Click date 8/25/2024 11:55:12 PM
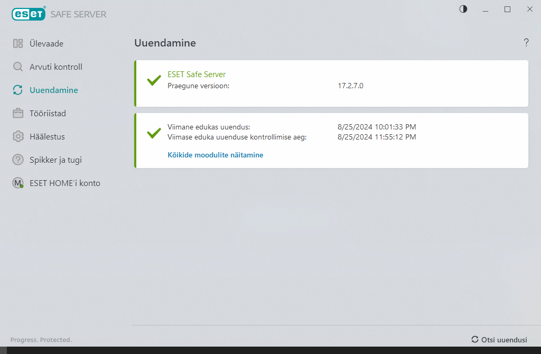 click(x=377, y=137)
